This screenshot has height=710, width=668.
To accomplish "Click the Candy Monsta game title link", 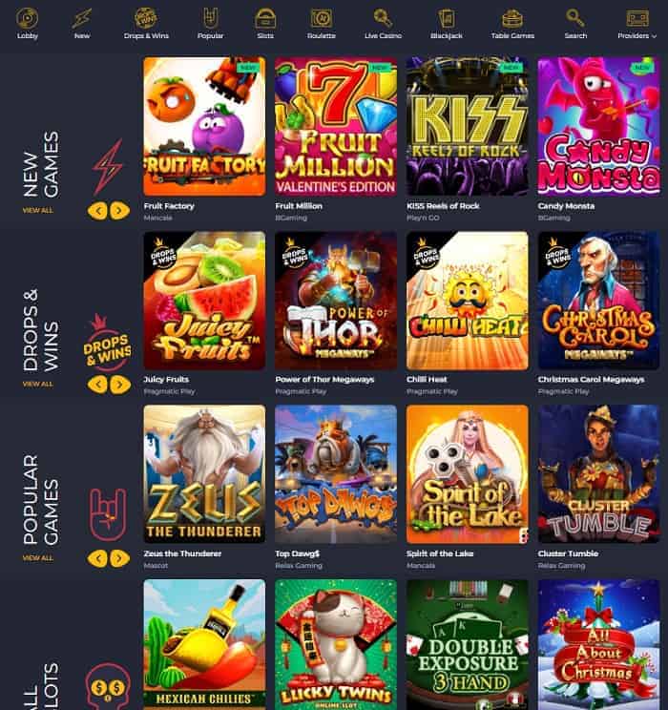I will [566, 206].
